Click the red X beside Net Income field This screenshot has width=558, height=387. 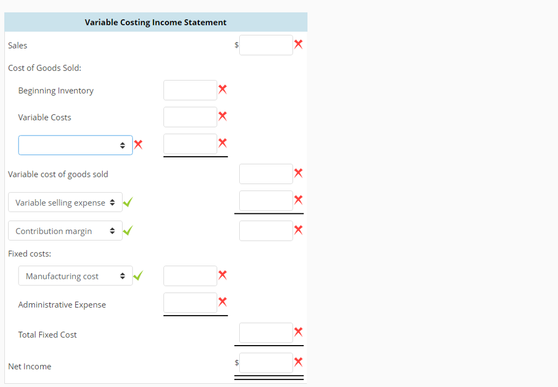[298, 361]
